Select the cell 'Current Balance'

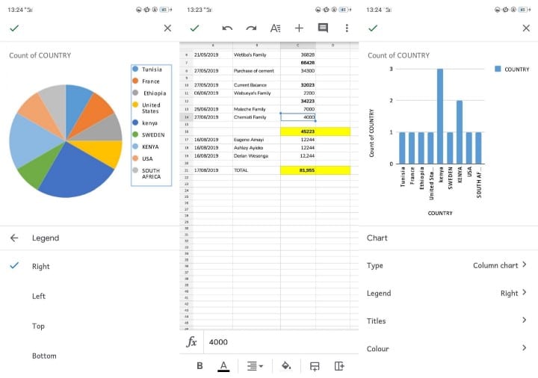coord(256,84)
